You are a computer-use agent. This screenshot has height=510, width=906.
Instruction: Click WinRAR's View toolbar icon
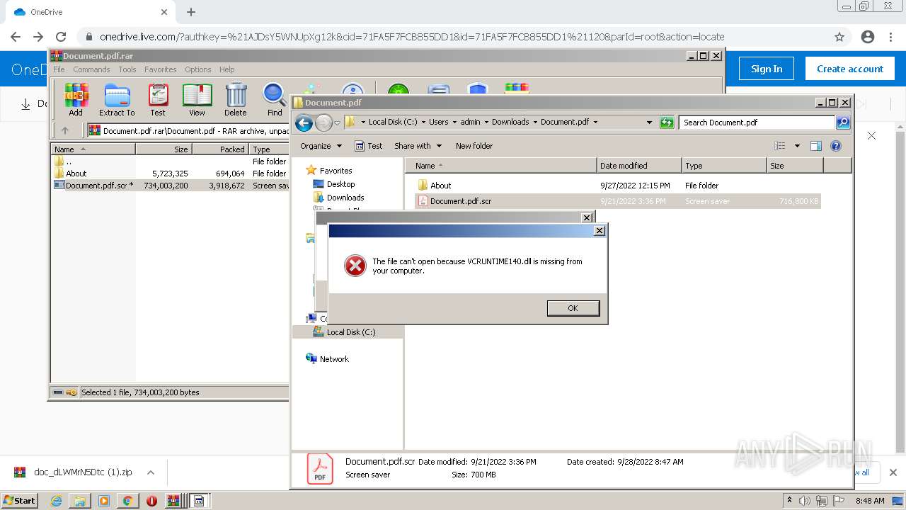(197, 100)
